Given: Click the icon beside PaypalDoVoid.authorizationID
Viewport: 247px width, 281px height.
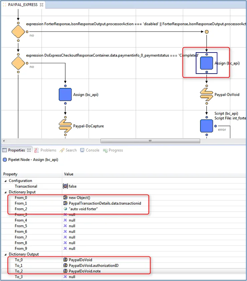Looking at the screenshot, I should point(66,265).
